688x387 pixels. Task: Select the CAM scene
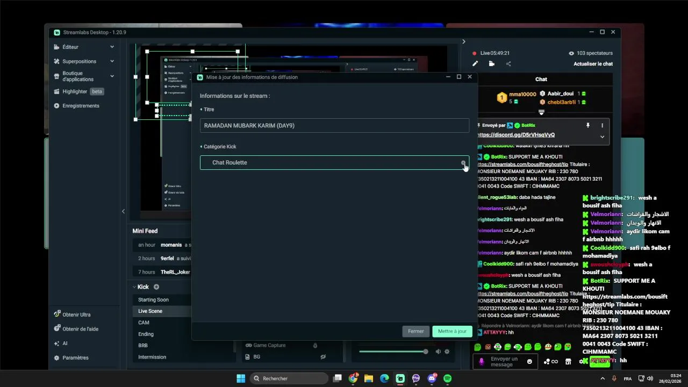tap(161, 322)
